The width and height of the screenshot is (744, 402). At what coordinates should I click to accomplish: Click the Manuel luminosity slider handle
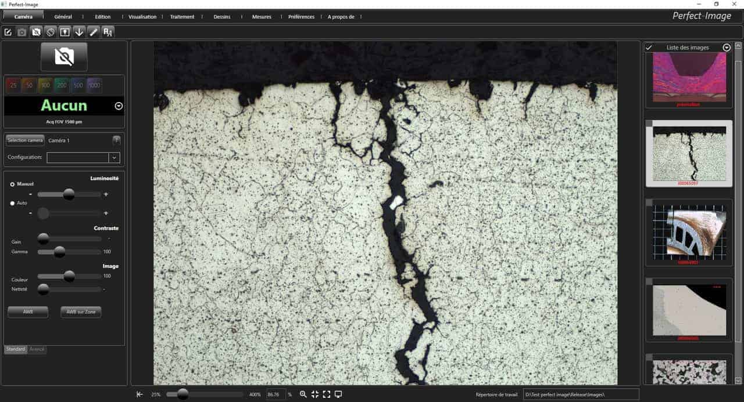(69, 194)
